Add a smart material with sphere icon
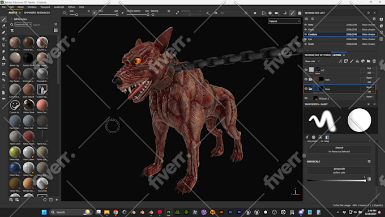The image size is (385, 217). tap(363, 61)
